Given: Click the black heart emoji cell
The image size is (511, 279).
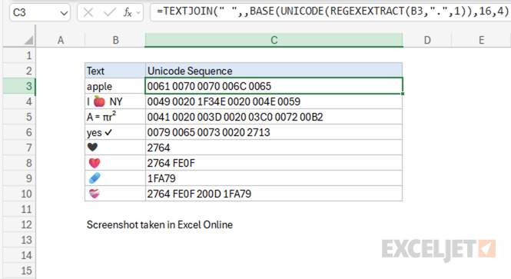Looking at the screenshot, I should (115, 148).
